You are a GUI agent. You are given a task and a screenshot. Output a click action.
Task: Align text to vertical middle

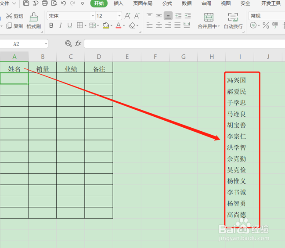159,16
